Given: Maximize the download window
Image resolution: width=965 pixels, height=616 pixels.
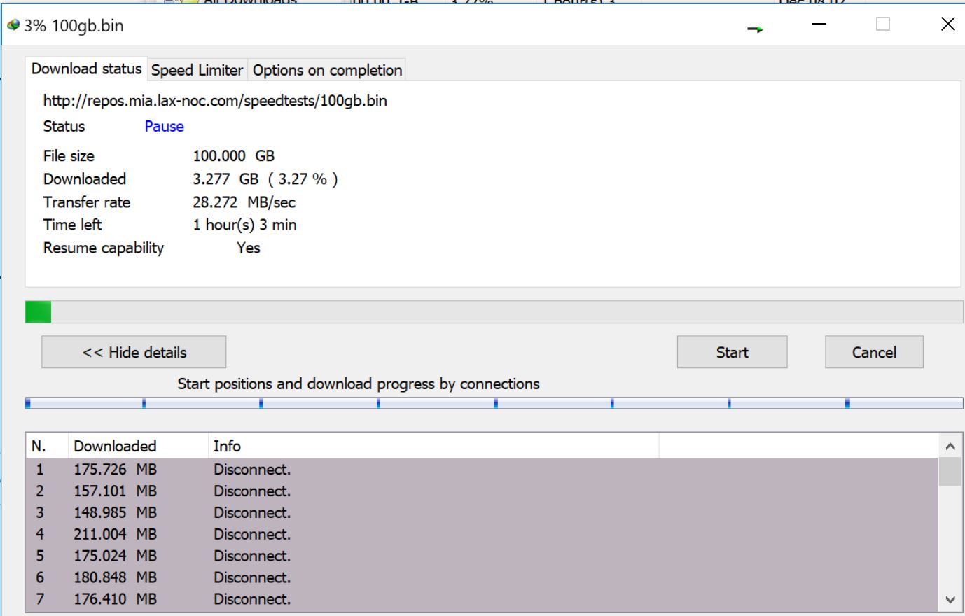Looking at the screenshot, I should click(883, 24).
